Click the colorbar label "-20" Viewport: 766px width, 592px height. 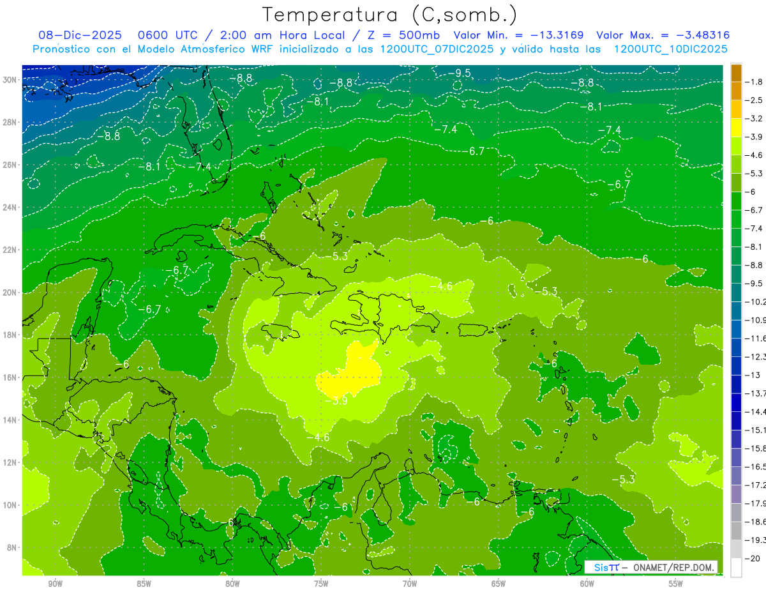click(753, 559)
